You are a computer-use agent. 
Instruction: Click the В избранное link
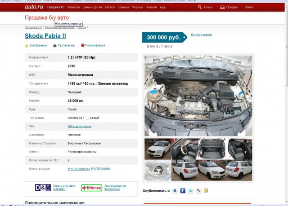38,45
